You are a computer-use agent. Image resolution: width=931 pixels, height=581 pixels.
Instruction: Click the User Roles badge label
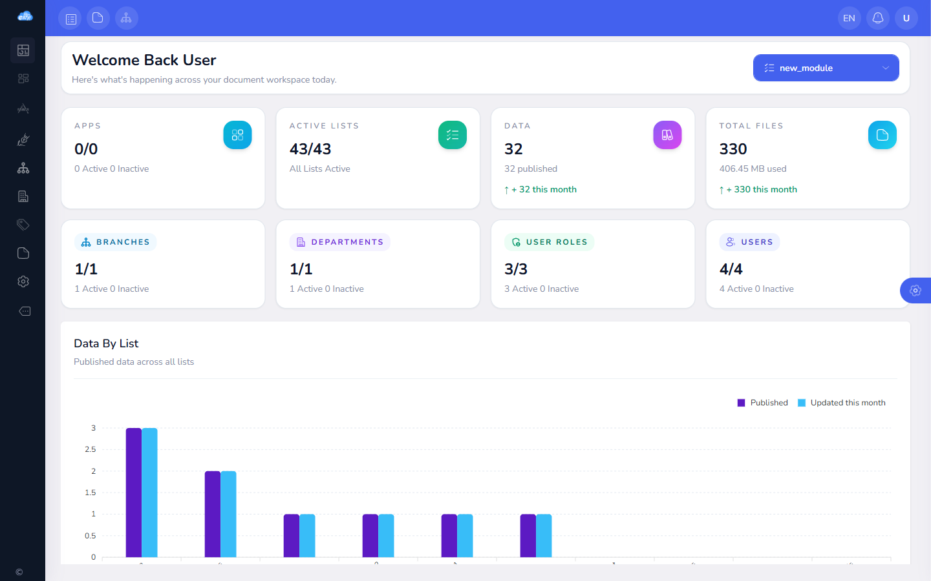tap(550, 242)
